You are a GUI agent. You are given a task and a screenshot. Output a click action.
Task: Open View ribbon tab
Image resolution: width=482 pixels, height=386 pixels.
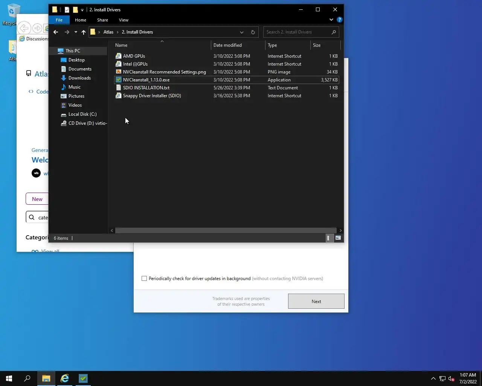(x=124, y=20)
